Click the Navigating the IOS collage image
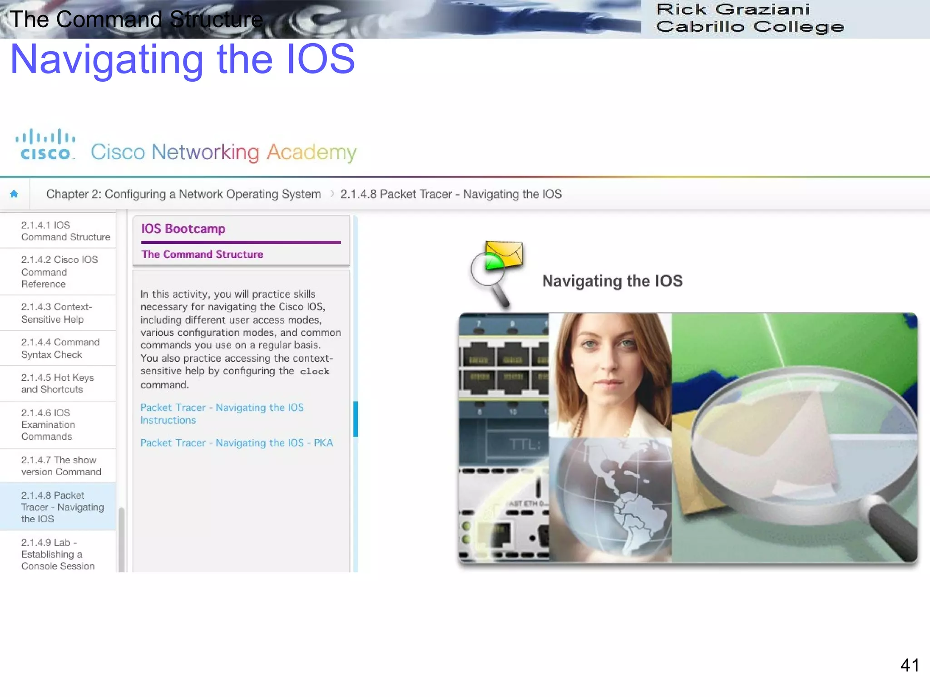This screenshot has width=930, height=697. (x=688, y=438)
